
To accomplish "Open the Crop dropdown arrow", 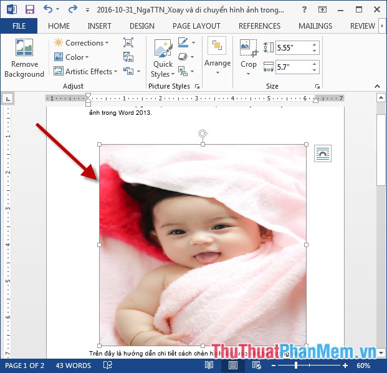I will click(248, 74).
